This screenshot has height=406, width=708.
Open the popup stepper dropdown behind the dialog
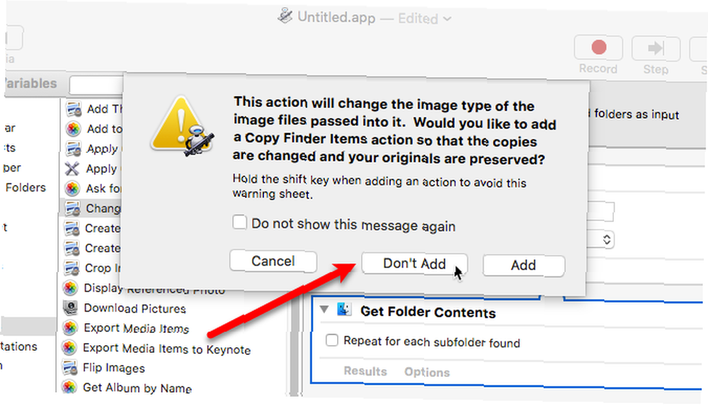[x=607, y=239]
